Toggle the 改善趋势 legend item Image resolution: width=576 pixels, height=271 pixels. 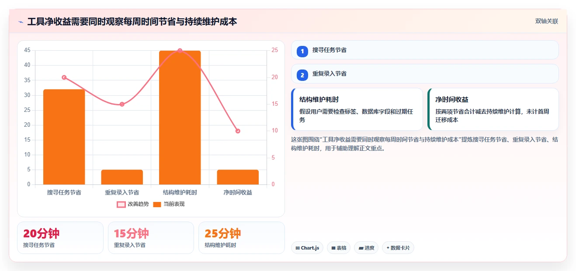133,204
